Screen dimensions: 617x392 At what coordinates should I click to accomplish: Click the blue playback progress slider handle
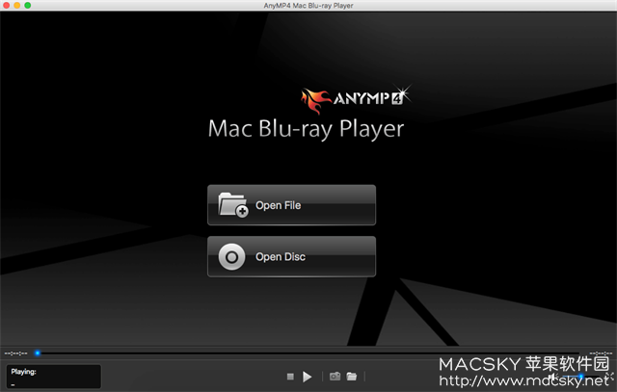tap(38, 353)
